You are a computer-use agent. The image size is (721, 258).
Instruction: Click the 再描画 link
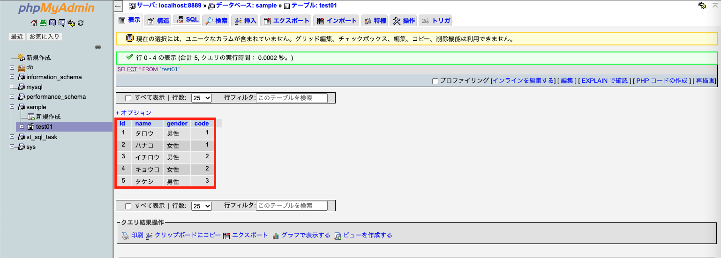[x=706, y=81]
